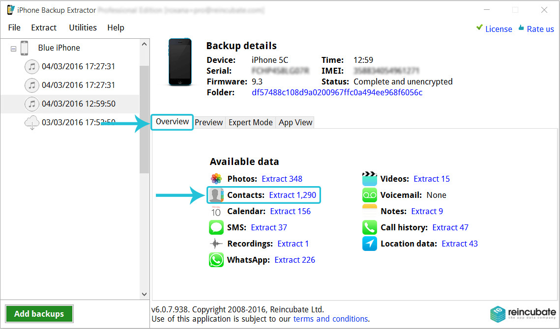This screenshot has height=329, width=560.
Task: Open the Utilities menu
Action: click(83, 27)
